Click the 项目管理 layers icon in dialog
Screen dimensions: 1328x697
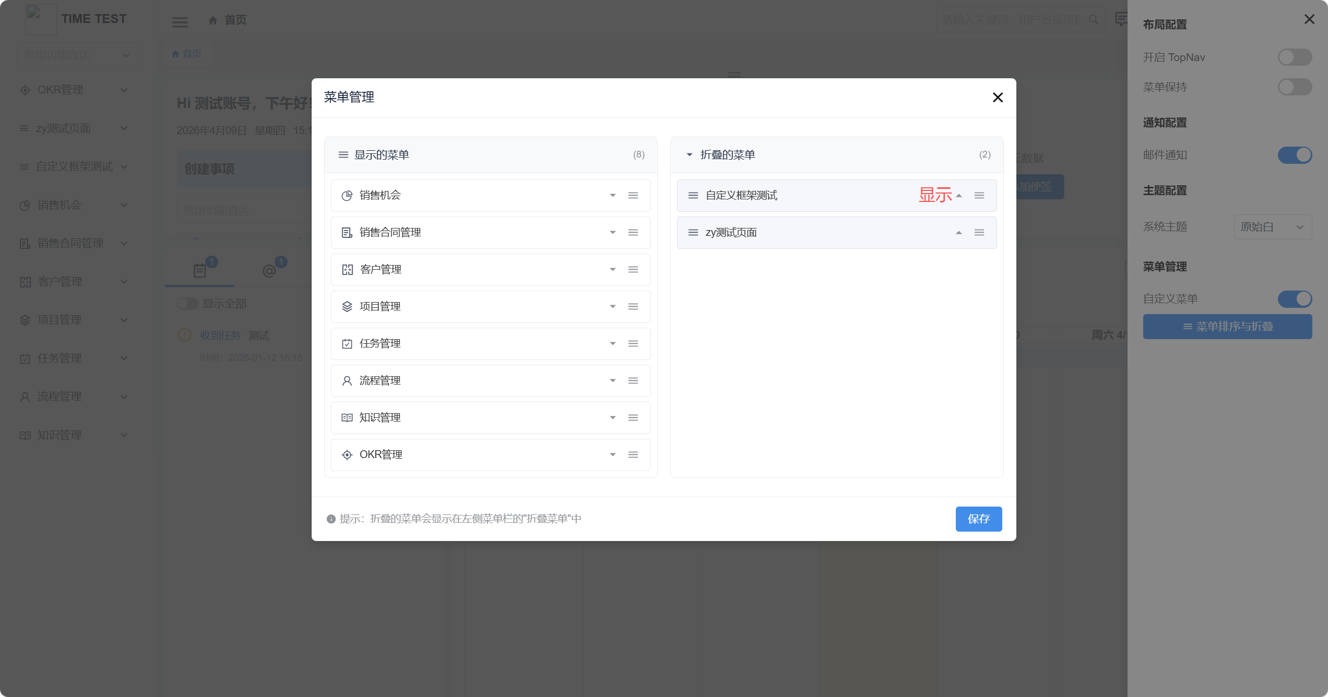(347, 307)
